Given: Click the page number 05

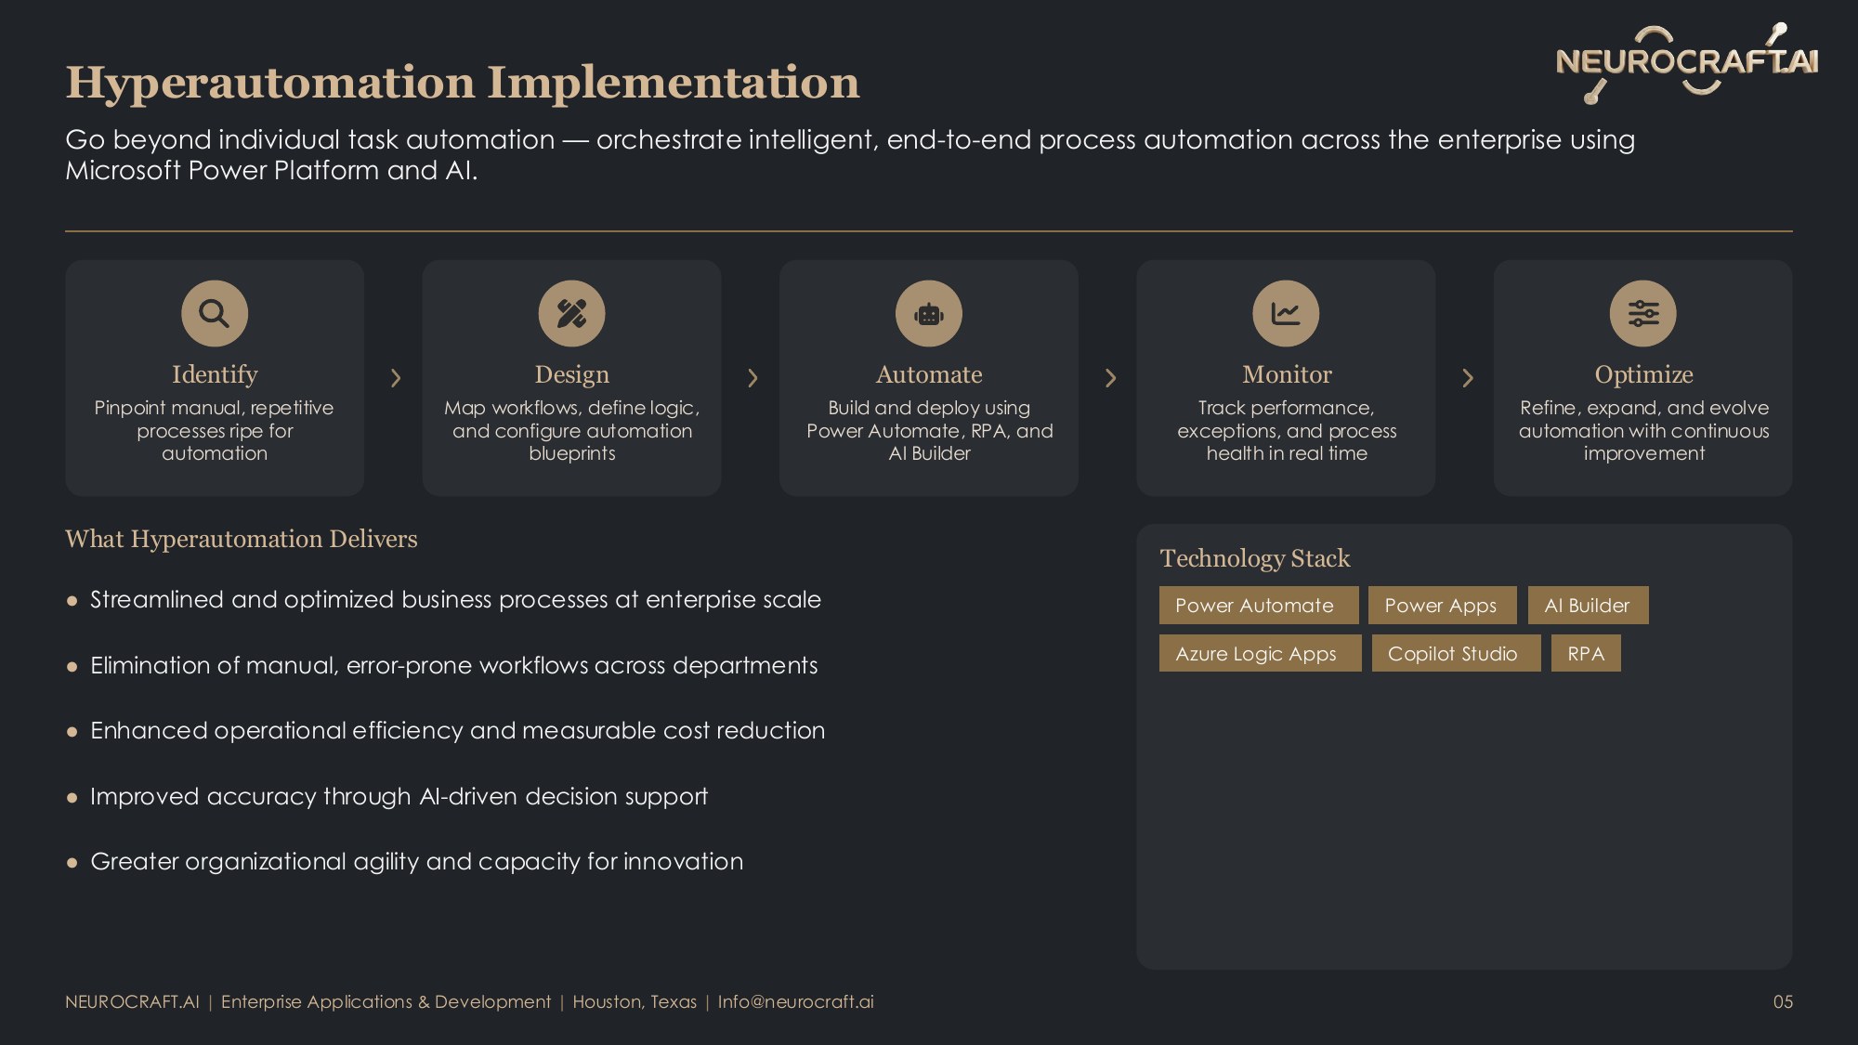Looking at the screenshot, I should [x=1783, y=1002].
